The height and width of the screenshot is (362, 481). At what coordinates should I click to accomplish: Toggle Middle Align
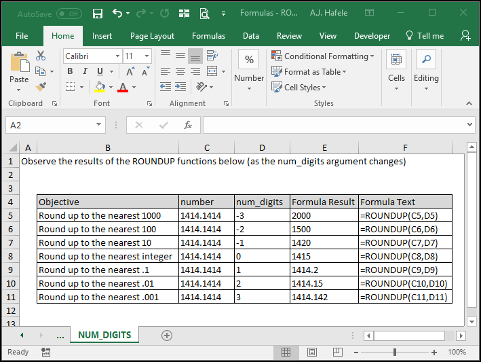click(180, 56)
